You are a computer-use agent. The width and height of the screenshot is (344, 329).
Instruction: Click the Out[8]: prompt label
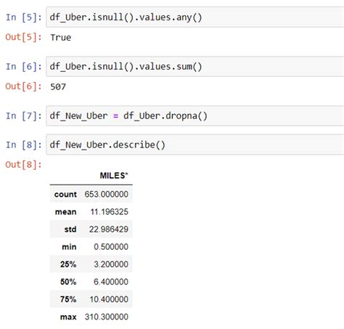23,165
